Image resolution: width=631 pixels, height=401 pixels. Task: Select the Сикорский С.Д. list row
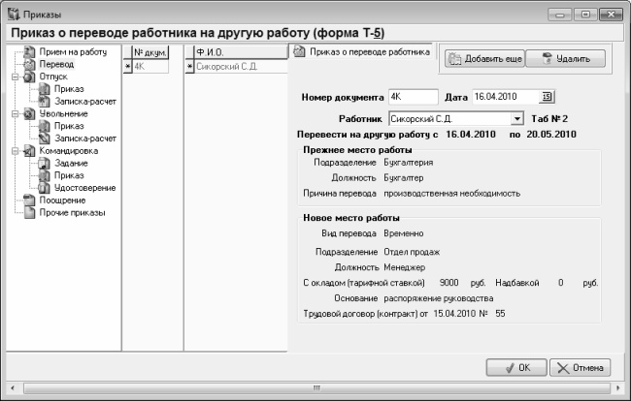click(241, 66)
